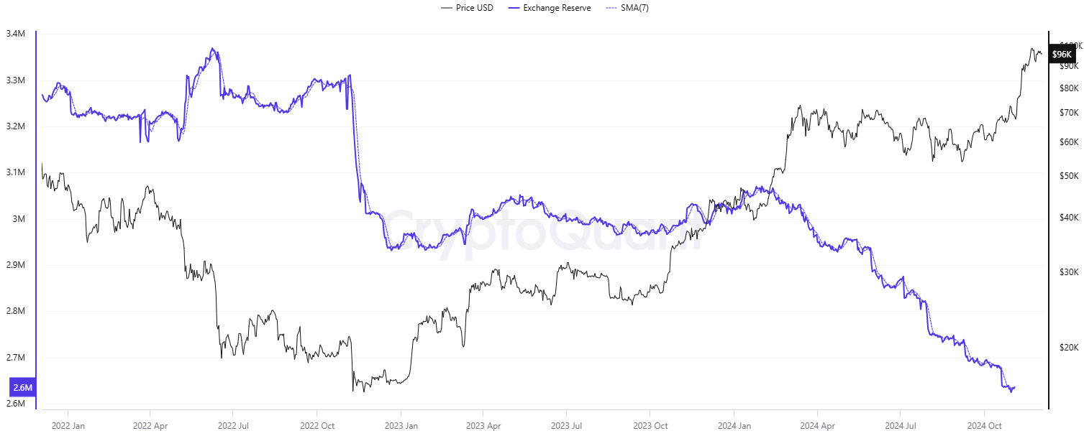Select the 2024 Oct x-axis label

click(x=985, y=426)
